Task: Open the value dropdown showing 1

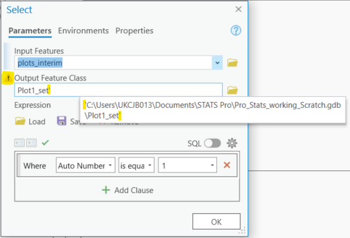Action: 188,165
